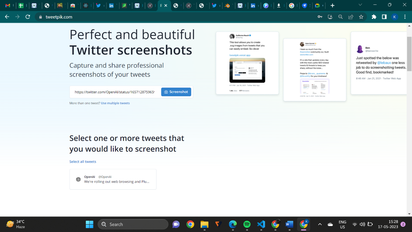Viewport: 412px width, 232px height.
Task: Toggle the browser side panel
Action: [x=384, y=17]
